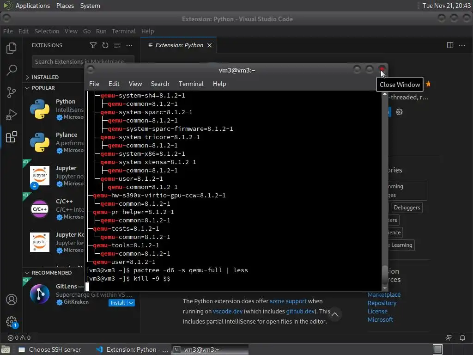Close the vm3@vm3 terminal window
473x355 pixels.
pos(382,70)
